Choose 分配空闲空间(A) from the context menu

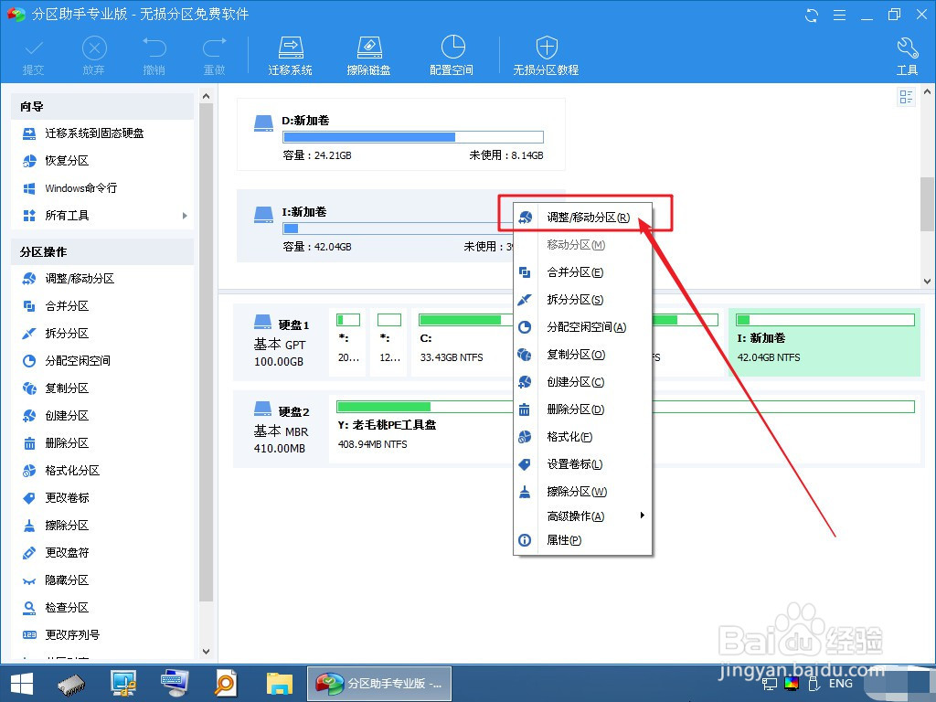[582, 328]
